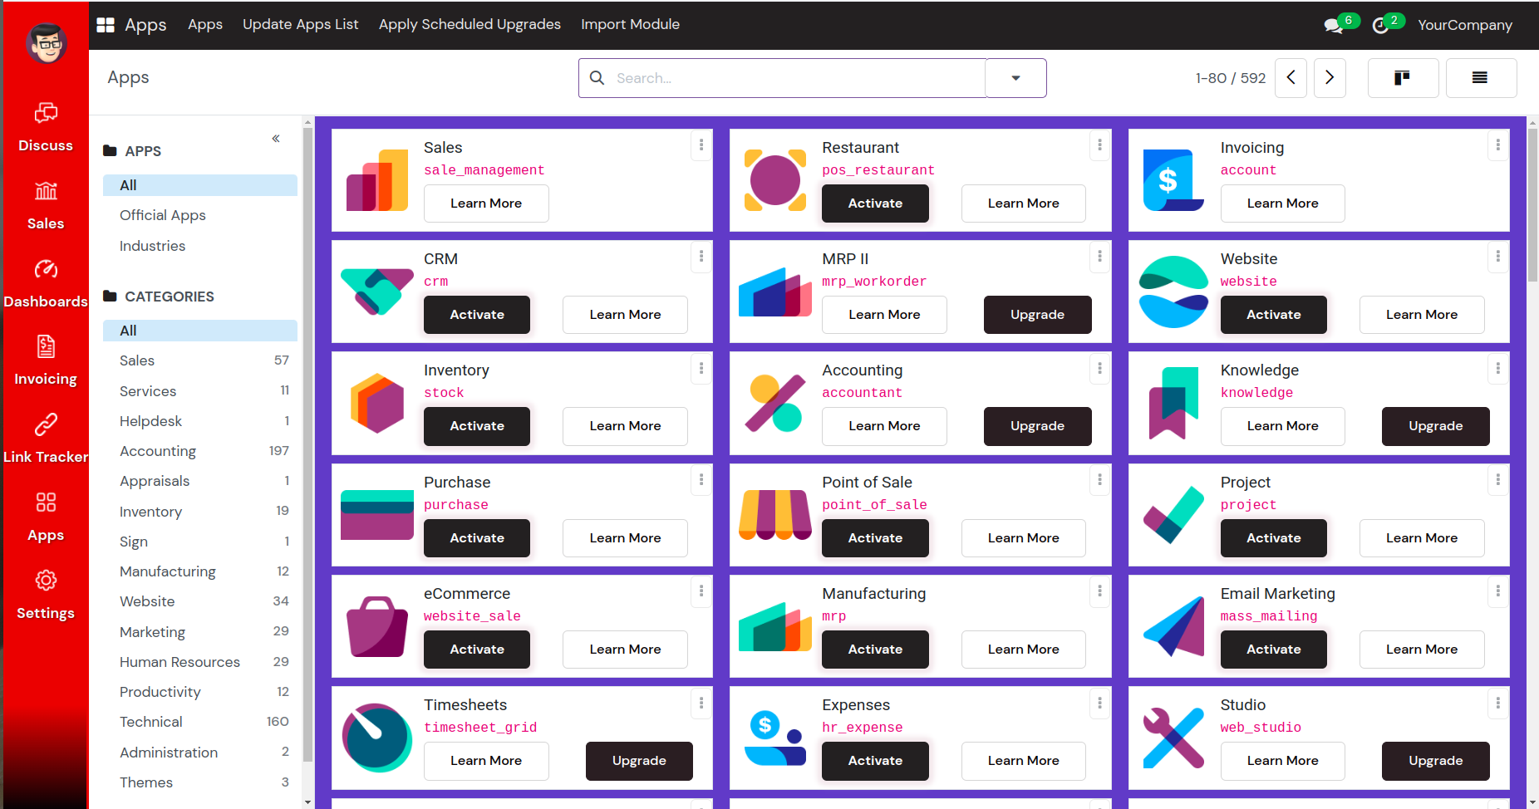Image resolution: width=1539 pixels, height=809 pixels.
Task: Open Settings from the sidebar
Action: pos(46,596)
